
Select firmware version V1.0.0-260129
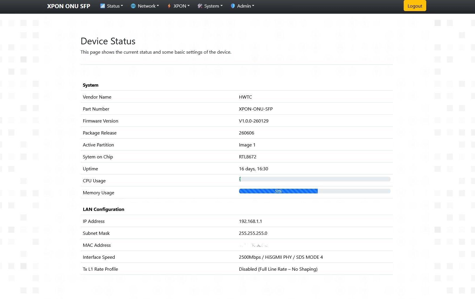coord(254,121)
